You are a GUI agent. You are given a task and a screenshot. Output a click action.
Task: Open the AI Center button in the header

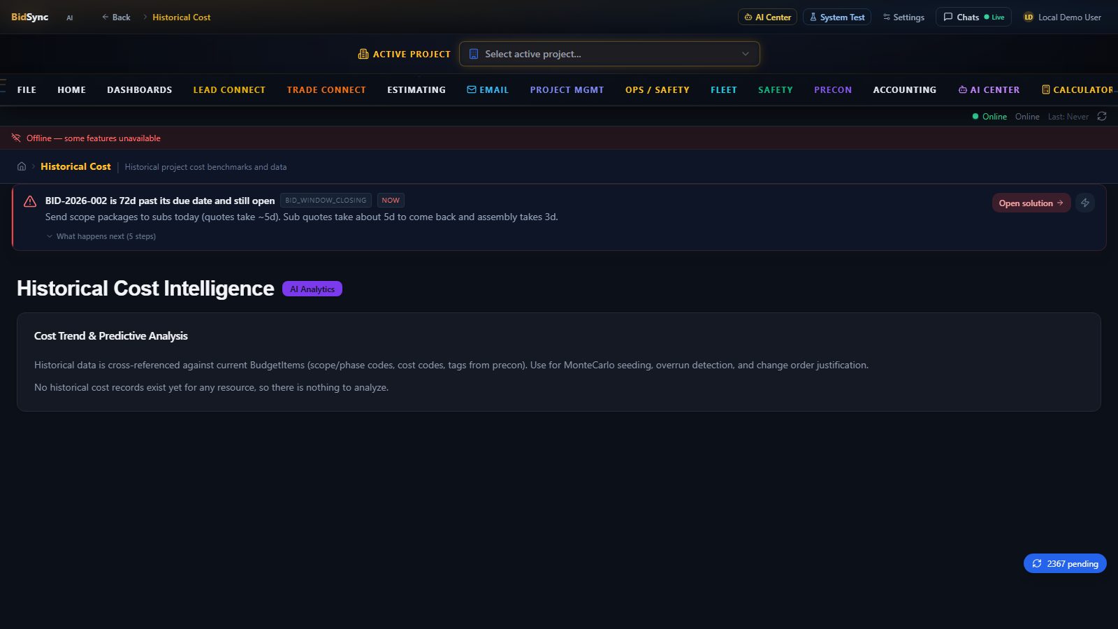tap(767, 17)
